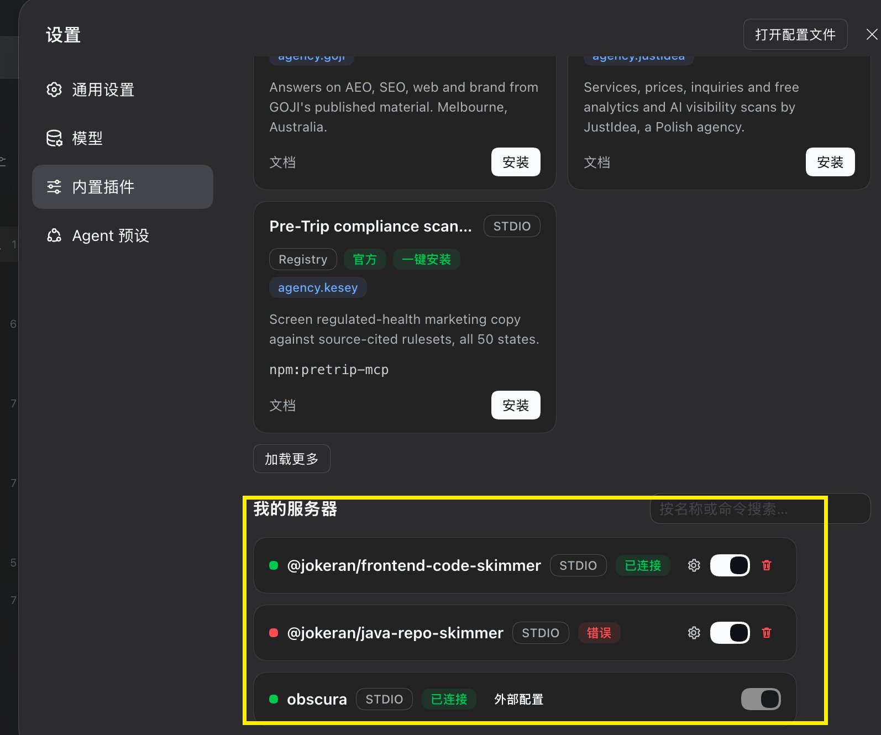Click the 官方 badge
This screenshot has width=881, height=735.
365,259
